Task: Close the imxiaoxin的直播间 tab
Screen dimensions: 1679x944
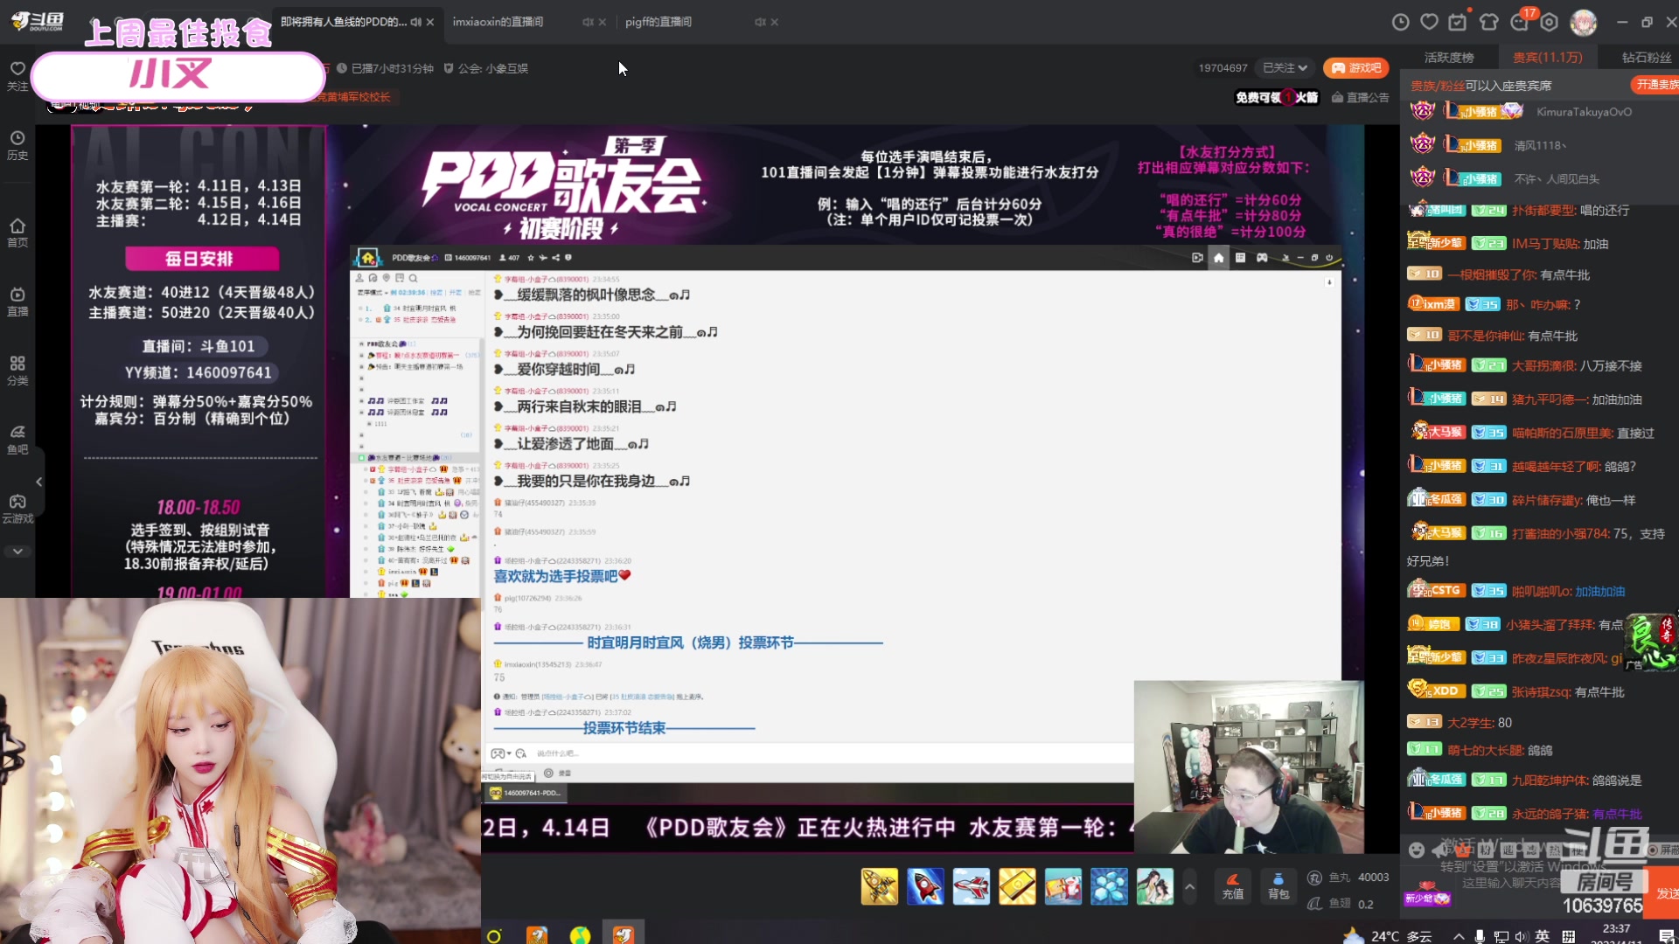Action: coord(603,22)
